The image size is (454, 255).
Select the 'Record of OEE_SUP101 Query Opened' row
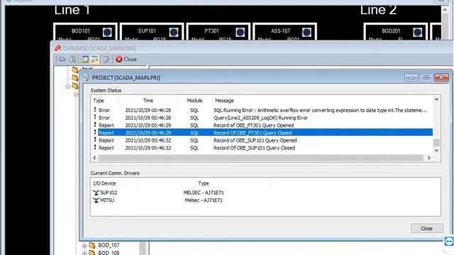coord(262,140)
